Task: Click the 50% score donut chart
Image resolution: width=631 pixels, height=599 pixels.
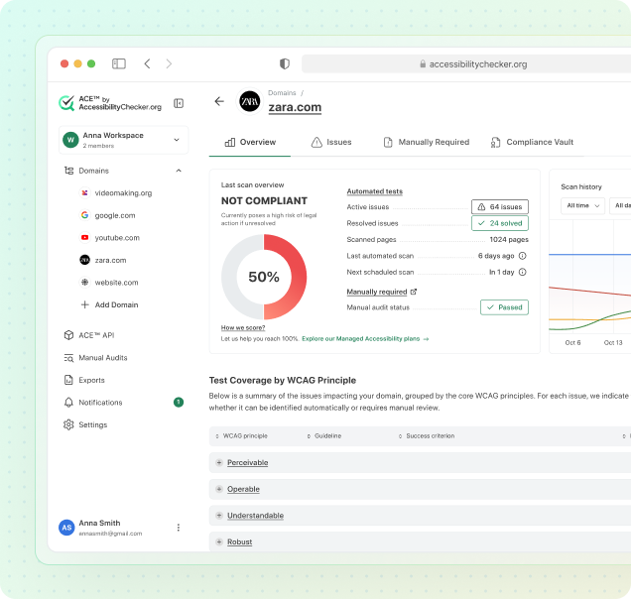Action: [264, 277]
